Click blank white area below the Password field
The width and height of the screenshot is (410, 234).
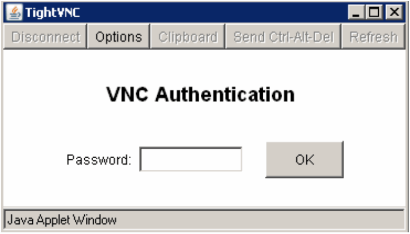click(191, 189)
